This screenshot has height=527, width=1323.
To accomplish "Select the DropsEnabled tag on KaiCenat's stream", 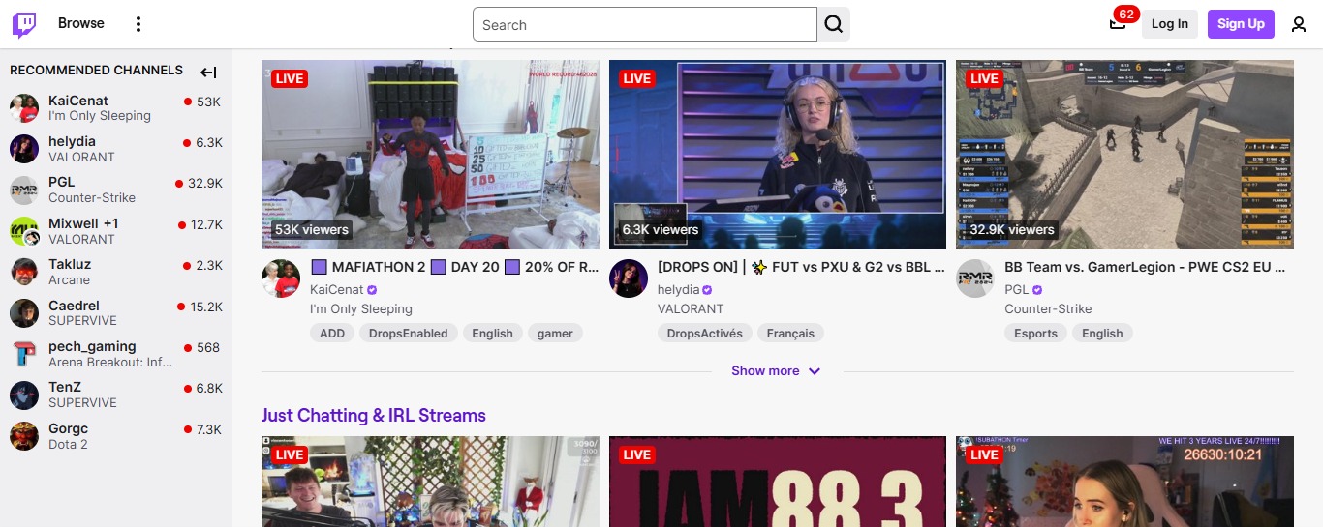I will pos(409,334).
